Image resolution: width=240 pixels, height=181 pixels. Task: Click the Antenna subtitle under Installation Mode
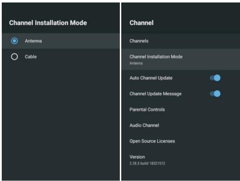[x=136, y=63]
